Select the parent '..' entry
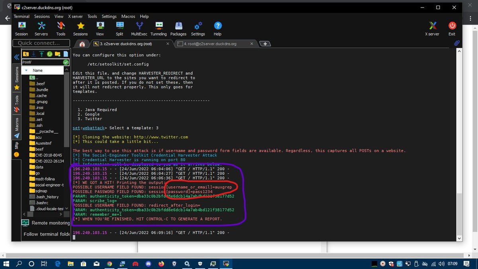478x269 pixels. 34,78
